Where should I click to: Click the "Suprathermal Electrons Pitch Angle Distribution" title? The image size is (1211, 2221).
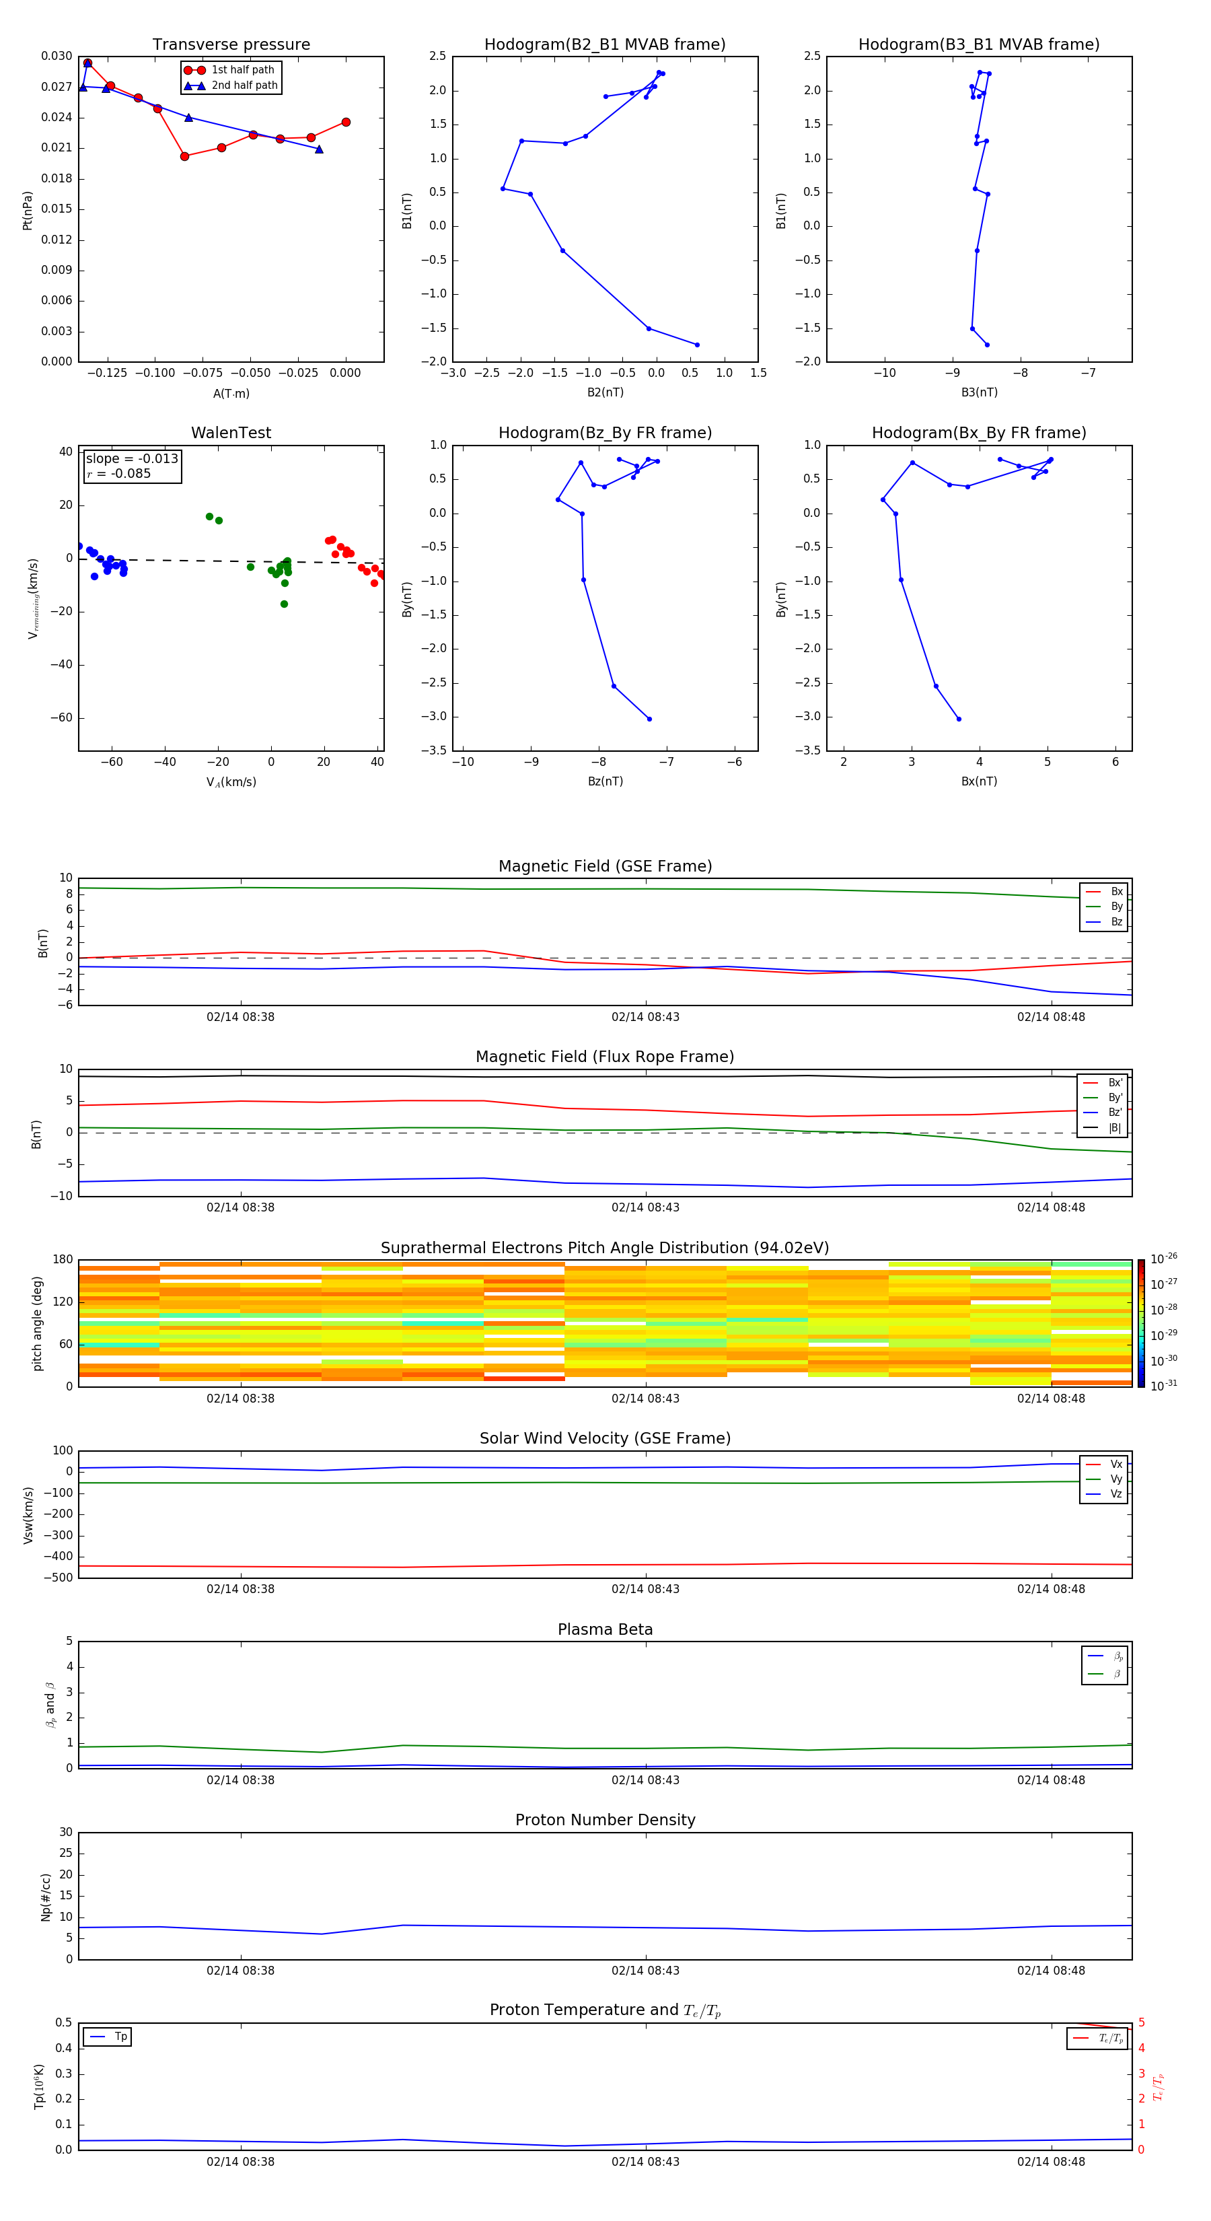(x=604, y=1248)
